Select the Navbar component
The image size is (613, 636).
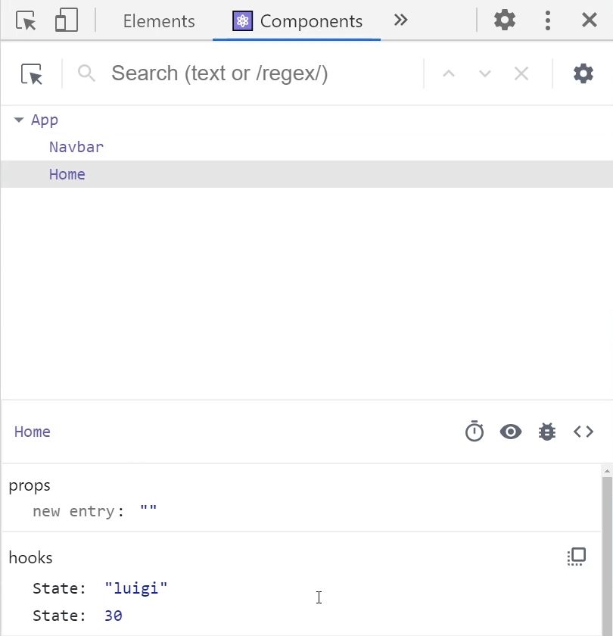[76, 147]
